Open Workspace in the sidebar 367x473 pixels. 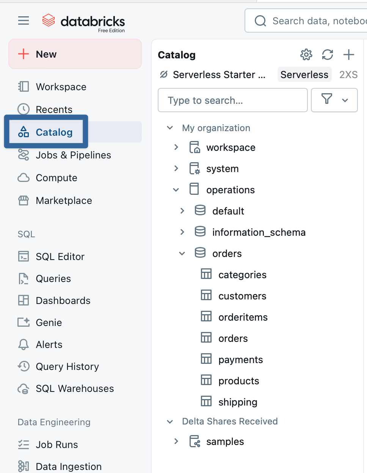[x=61, y=87]
